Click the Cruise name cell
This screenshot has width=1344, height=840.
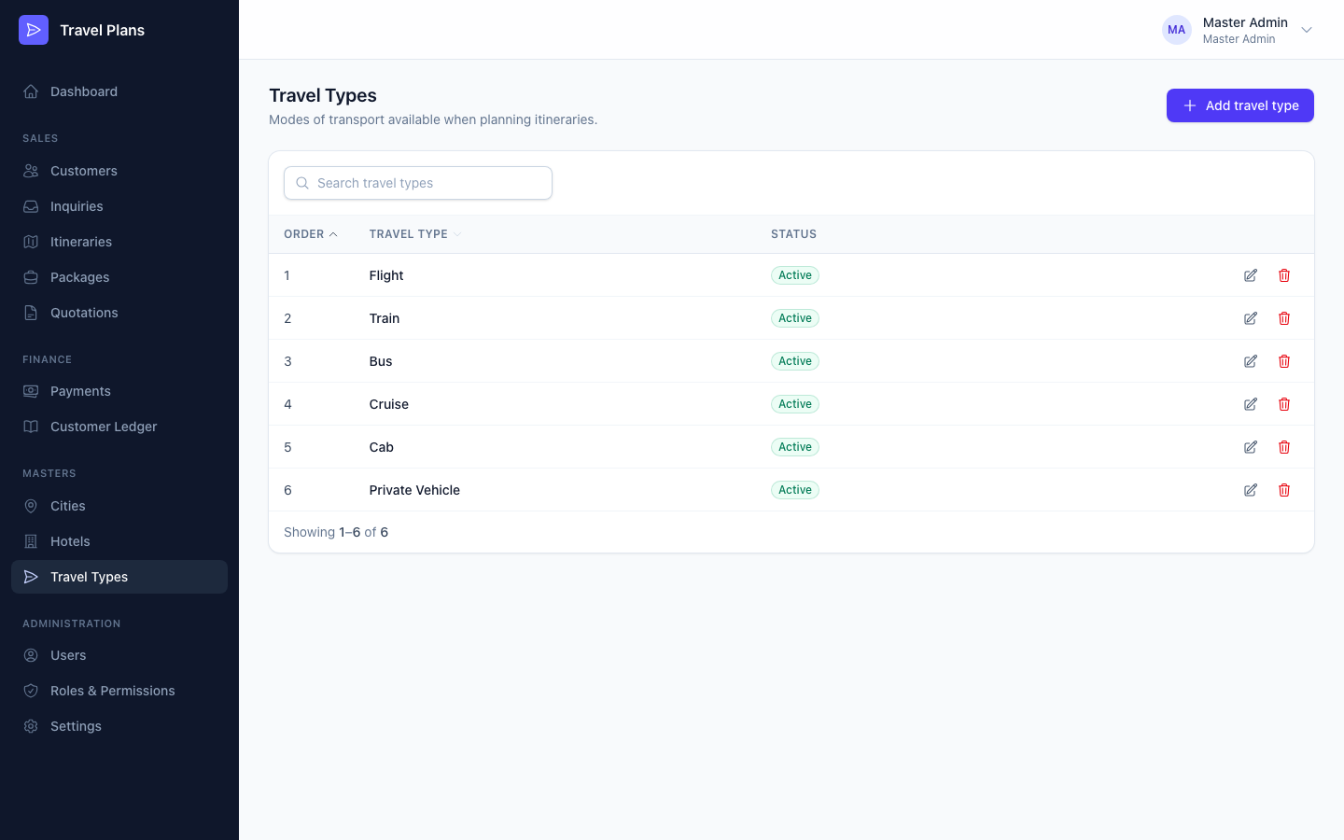click(x=389, y=404)
